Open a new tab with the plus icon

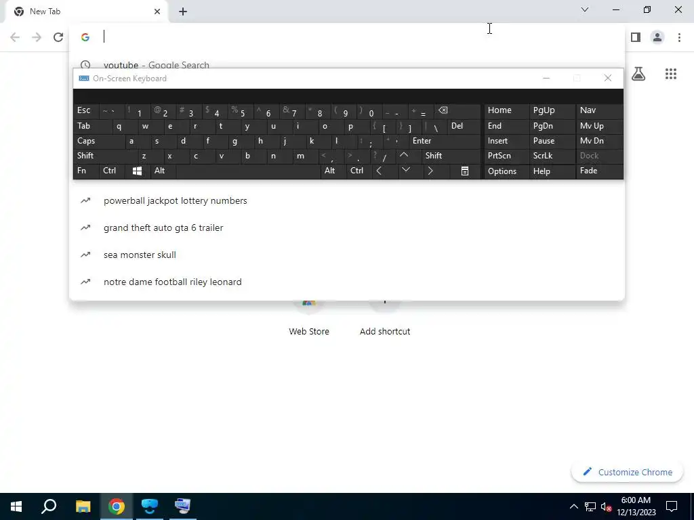click(x=183, y=12)
